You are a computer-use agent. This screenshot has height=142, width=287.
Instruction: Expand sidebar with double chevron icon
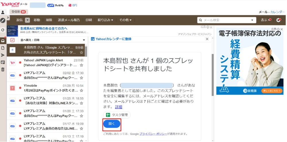(x=8, y=17)
